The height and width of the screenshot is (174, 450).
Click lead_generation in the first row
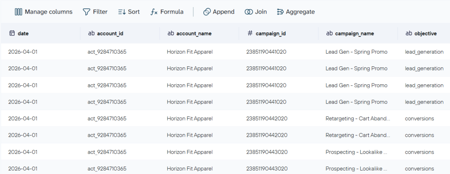(x=424, y=52)
